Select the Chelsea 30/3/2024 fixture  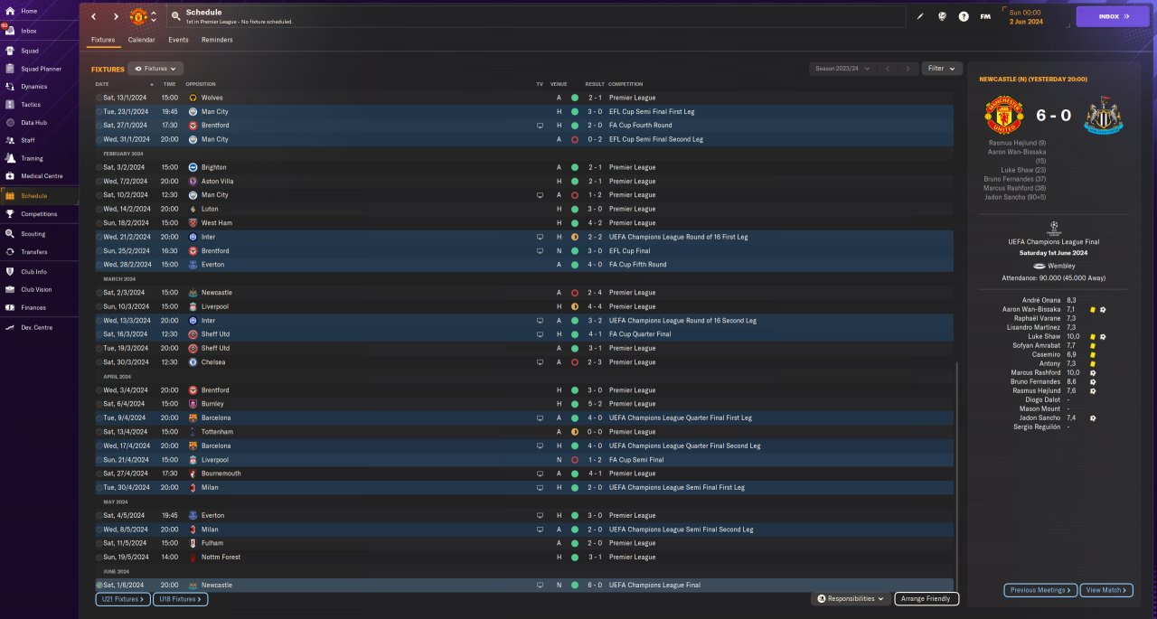[523, 362]
